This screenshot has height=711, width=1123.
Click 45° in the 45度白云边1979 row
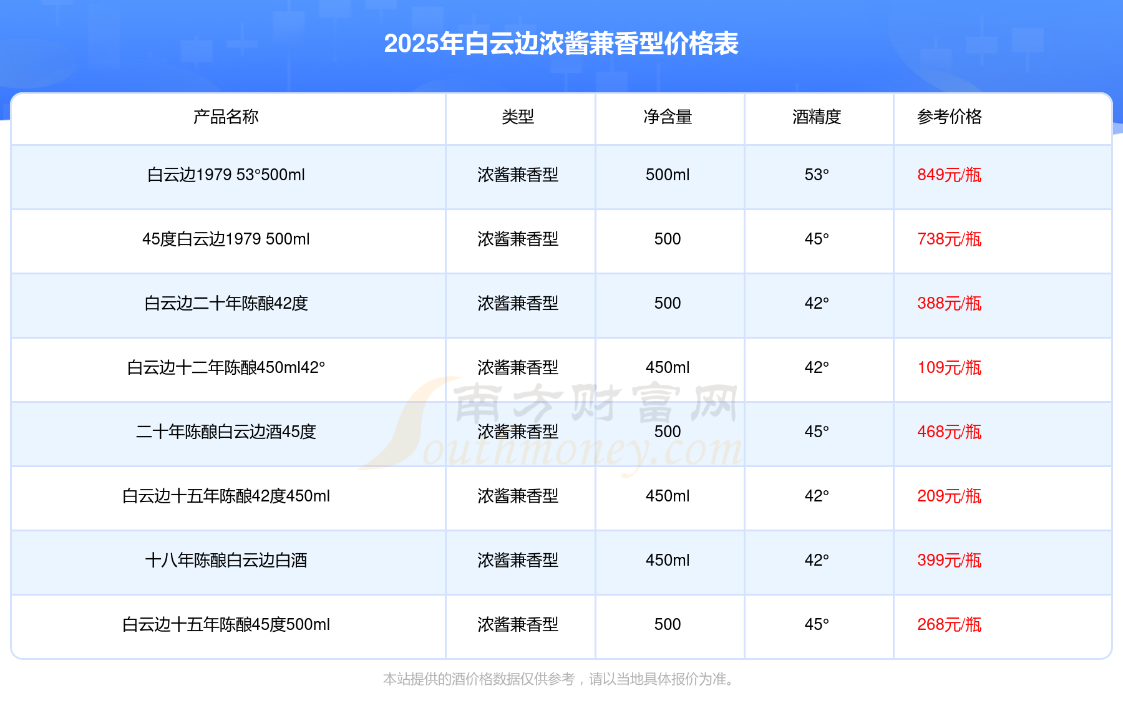(817, 239)
